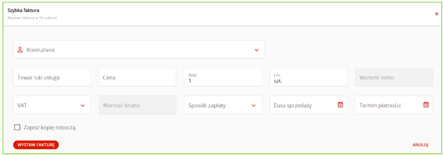Click the Szybka faktura dialog title

tap(23, 10)
